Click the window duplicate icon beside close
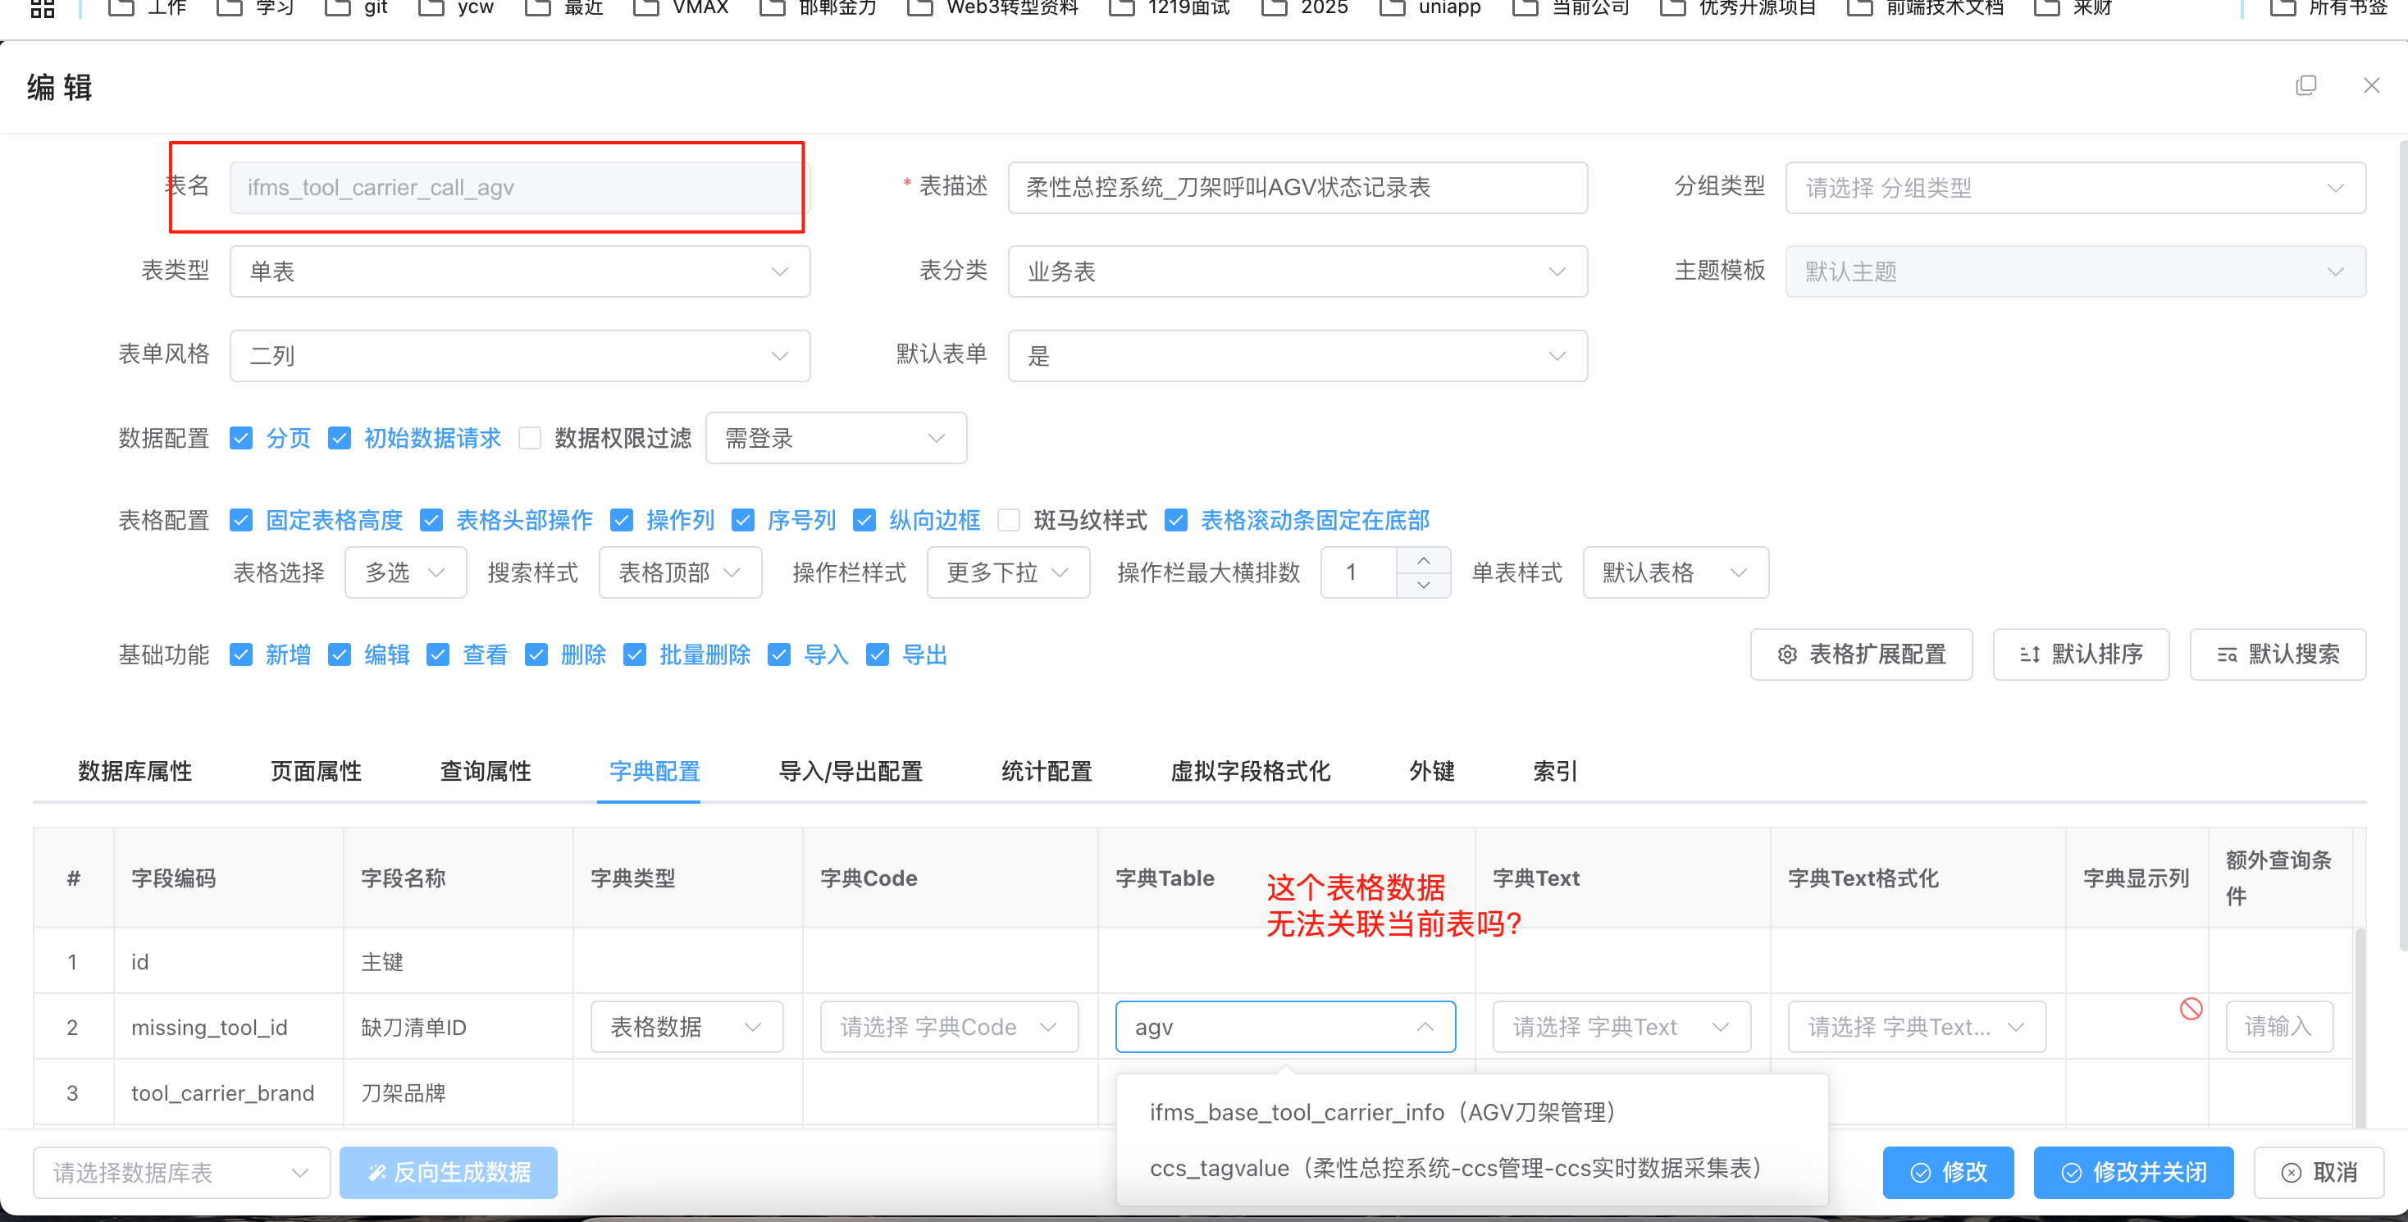This screenshot has height=1222, width=2408. point(2305,86)
